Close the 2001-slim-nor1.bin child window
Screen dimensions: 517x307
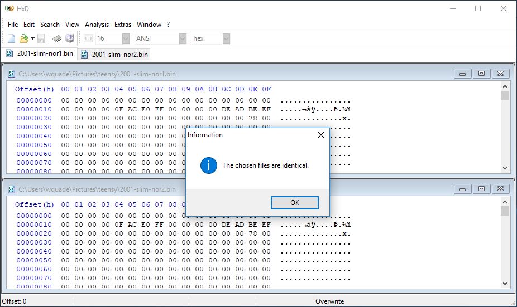click(x=500, y=74)
